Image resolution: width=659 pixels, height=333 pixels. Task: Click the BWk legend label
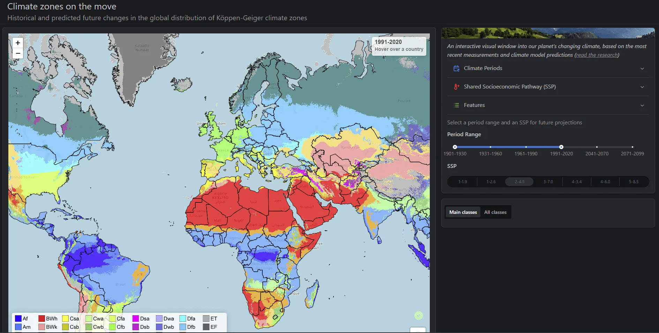click(x=52, y=327)
